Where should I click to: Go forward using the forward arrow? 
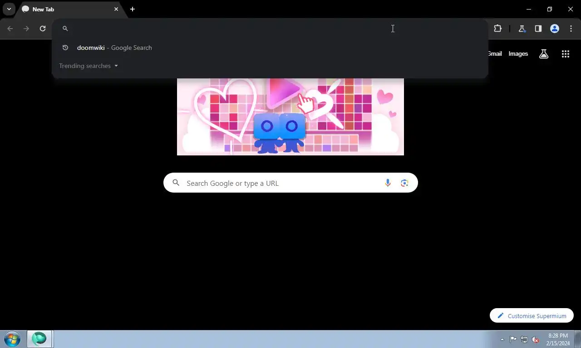coord(26,29)
